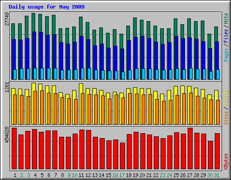This screenshot has height=180, width=231.
Task: Click day 24 on the x-axis
Action: [169, 175]
